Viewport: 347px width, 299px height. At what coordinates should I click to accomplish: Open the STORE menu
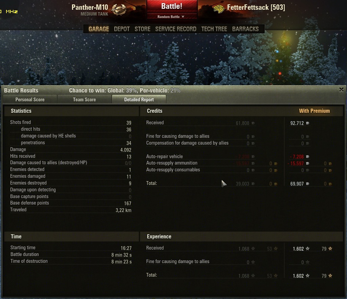pyautogui.click(x=143, y=29)
